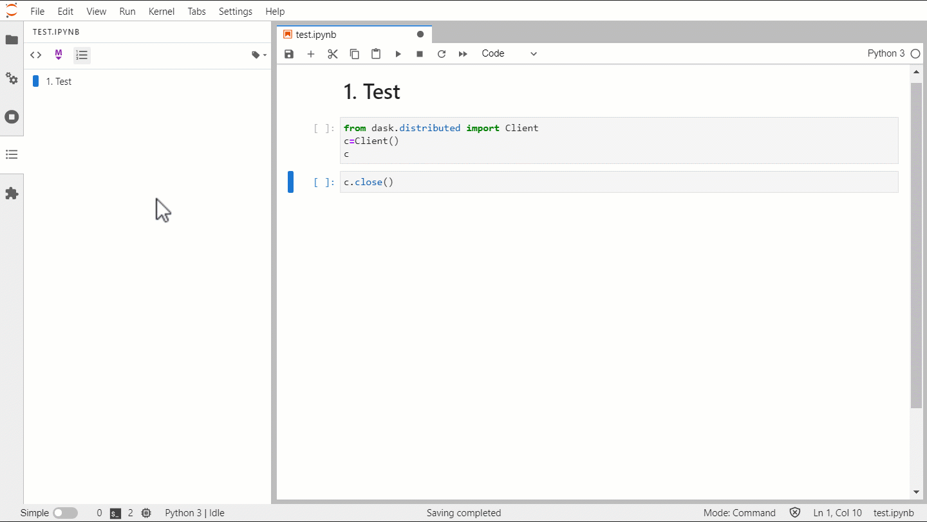This screenshot has height=522, width=927.
Task: Open the View menu
Action: [97, 12]
